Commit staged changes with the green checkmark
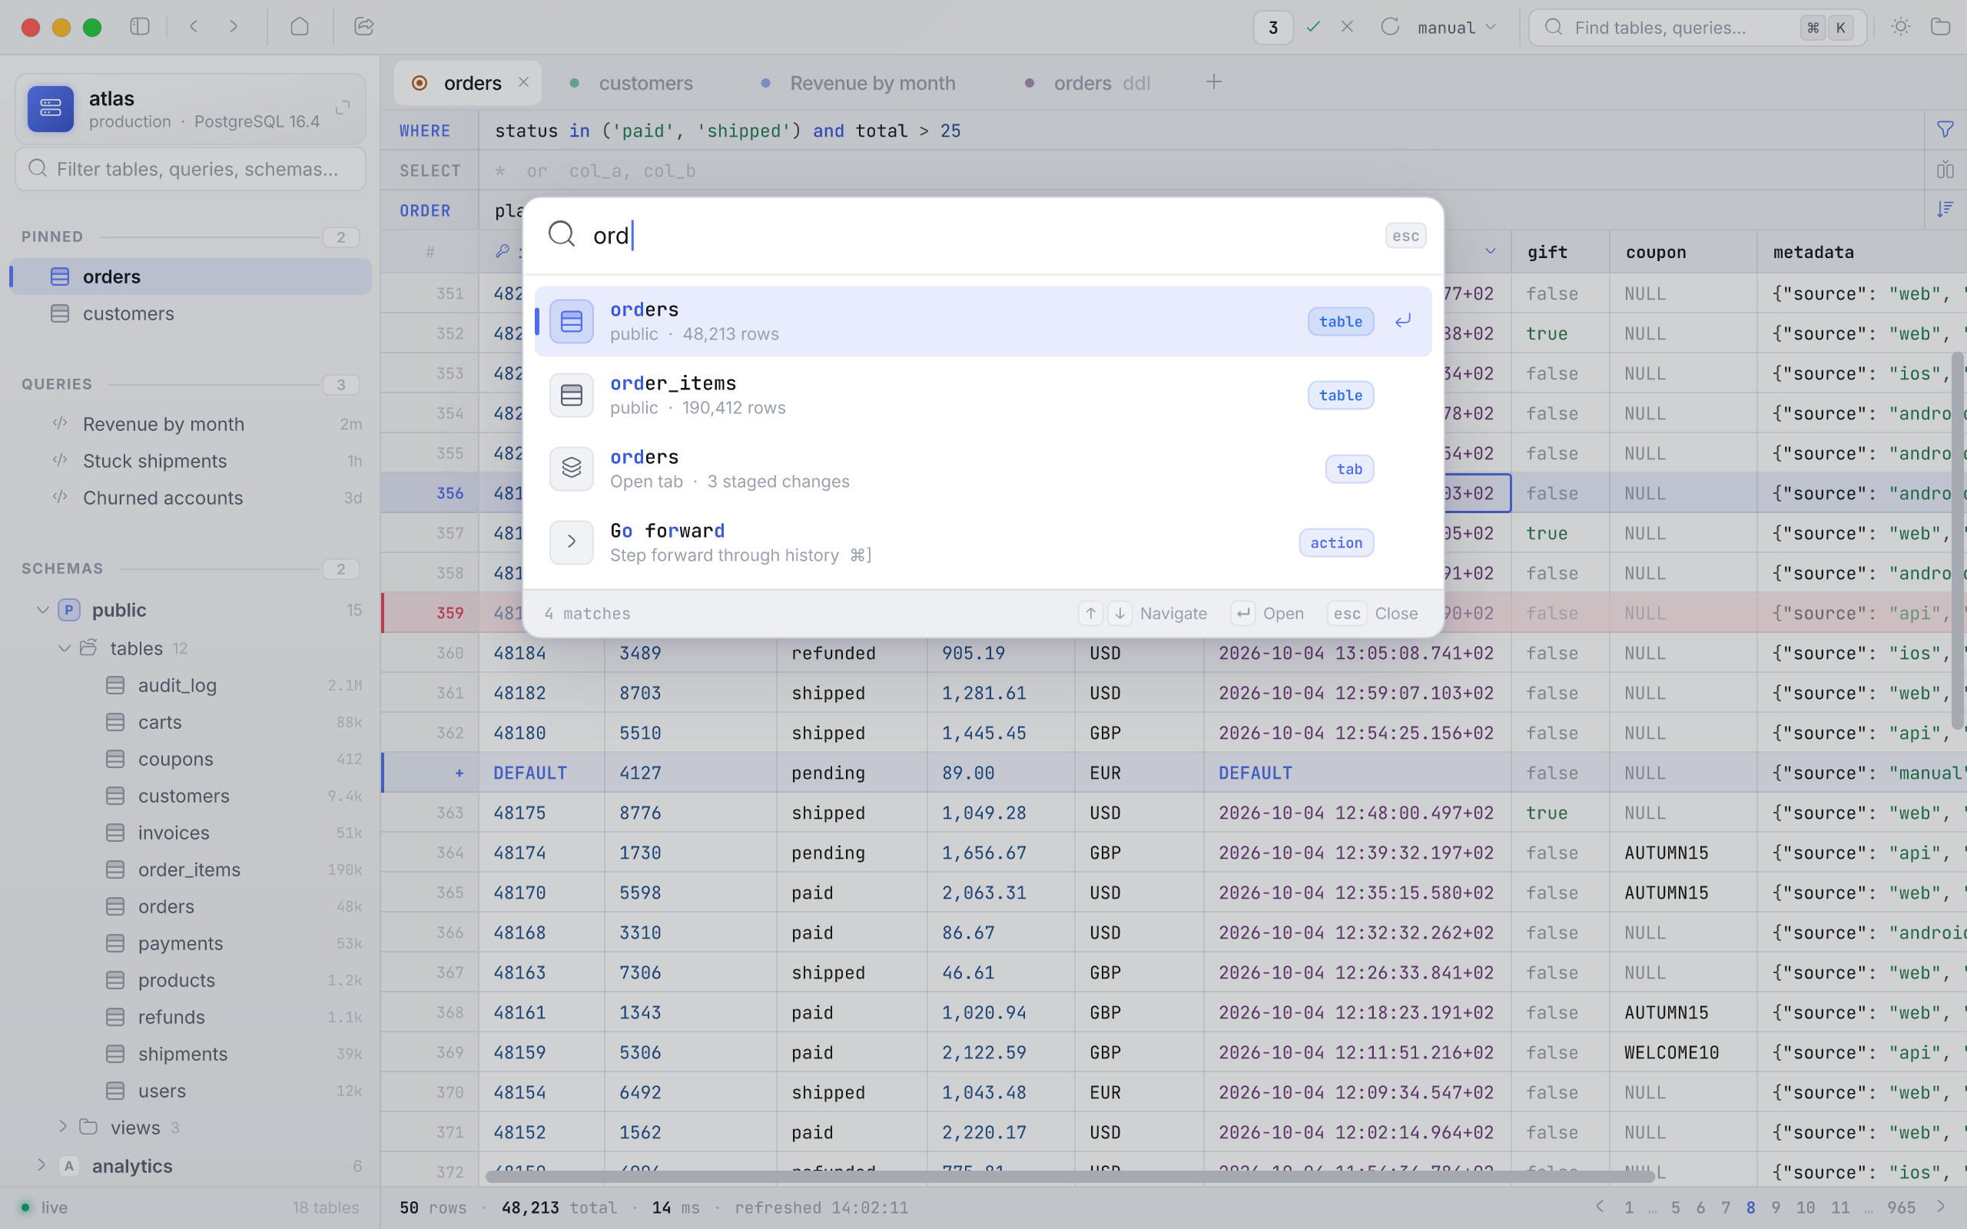Image resolution: width=1967 pixels, height=1229 pixels. click(1312, 27)
